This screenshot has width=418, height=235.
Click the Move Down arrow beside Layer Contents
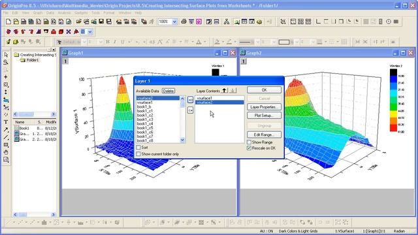[x=233, y=91]
